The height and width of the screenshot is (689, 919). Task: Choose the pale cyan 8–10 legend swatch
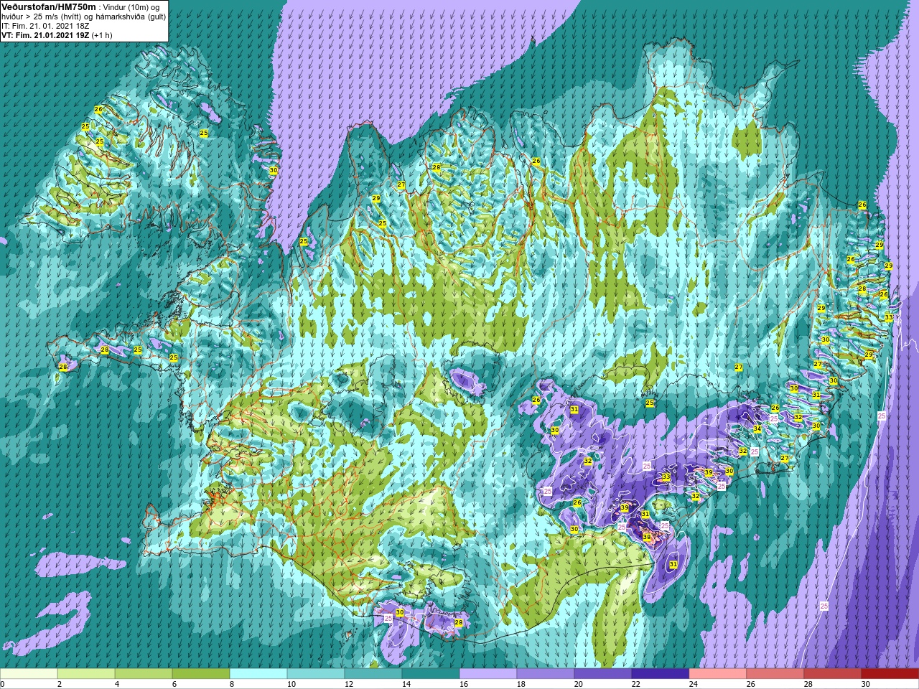pyautogui.click(x=258, y=674)
